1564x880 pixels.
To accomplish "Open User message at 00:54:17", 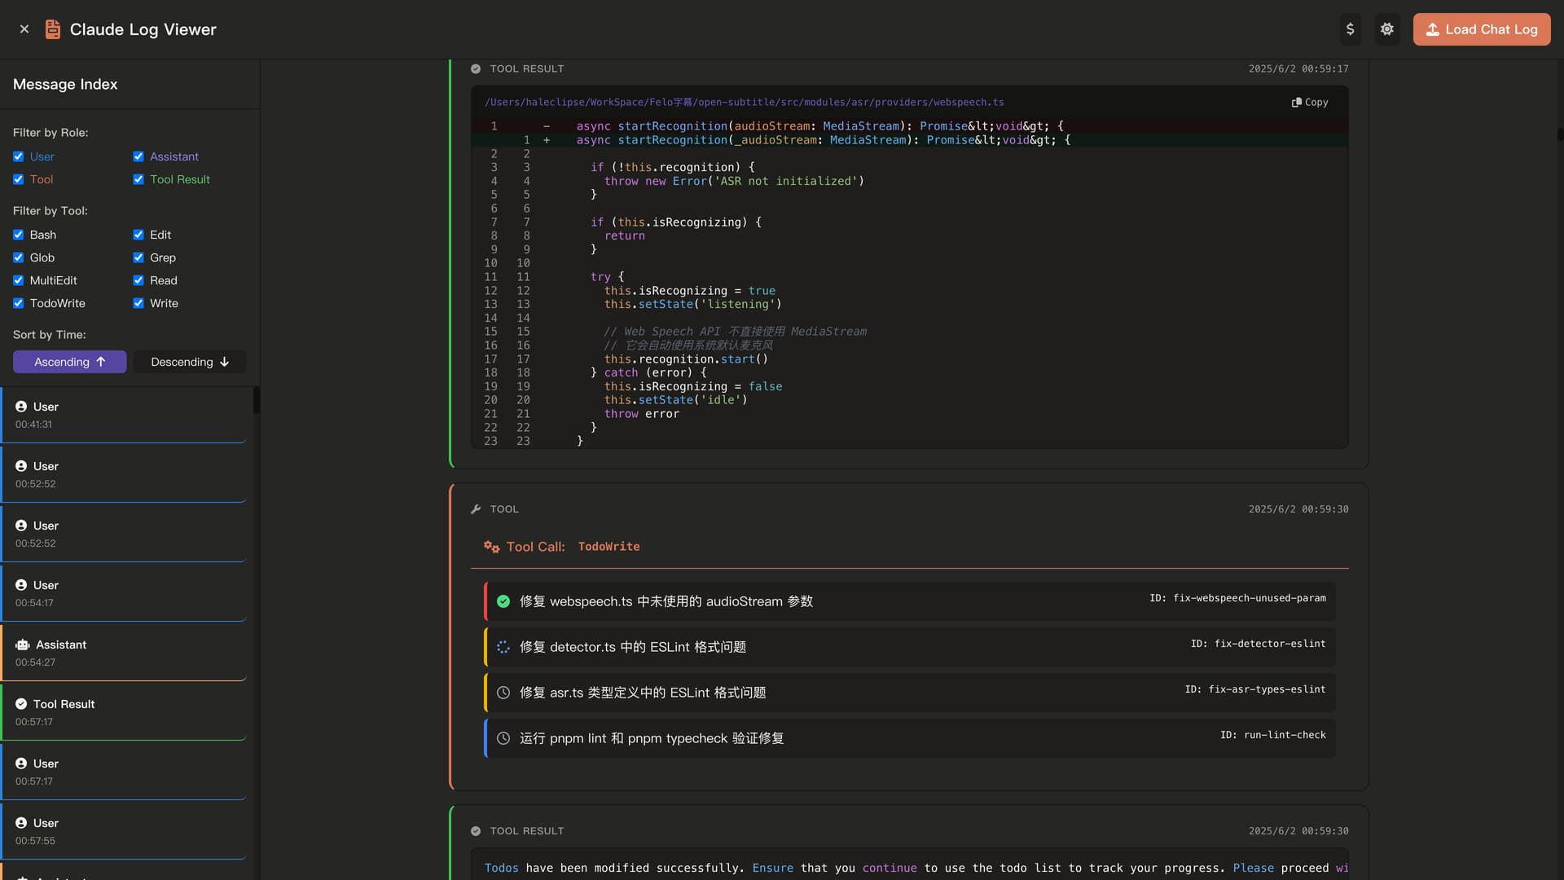I will (124, 594).
